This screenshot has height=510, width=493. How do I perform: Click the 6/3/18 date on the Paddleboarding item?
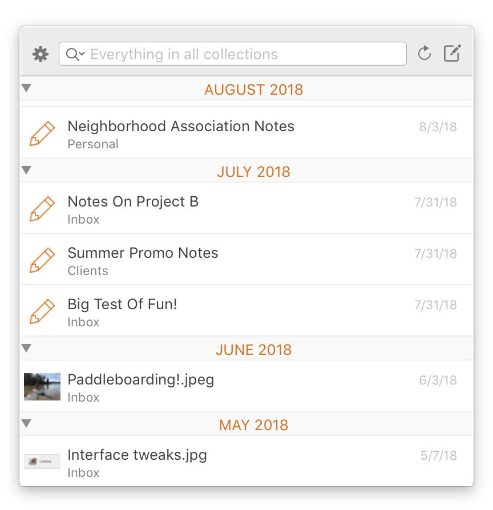pyautogui.click(x=438, y=381)
